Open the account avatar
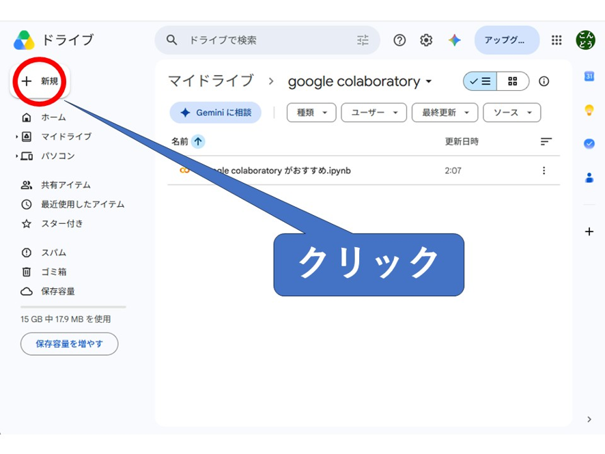This screenshot has height=454, width=605. point(585,40)
